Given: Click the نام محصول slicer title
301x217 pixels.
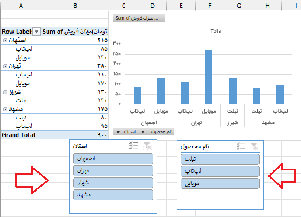Looking at the screenshot, I should click(195, 147).
